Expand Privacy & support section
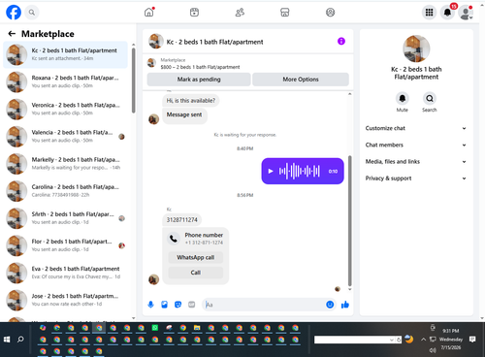Screen dimensions: 485x357 pyautogui.click(x=416, y=178)
